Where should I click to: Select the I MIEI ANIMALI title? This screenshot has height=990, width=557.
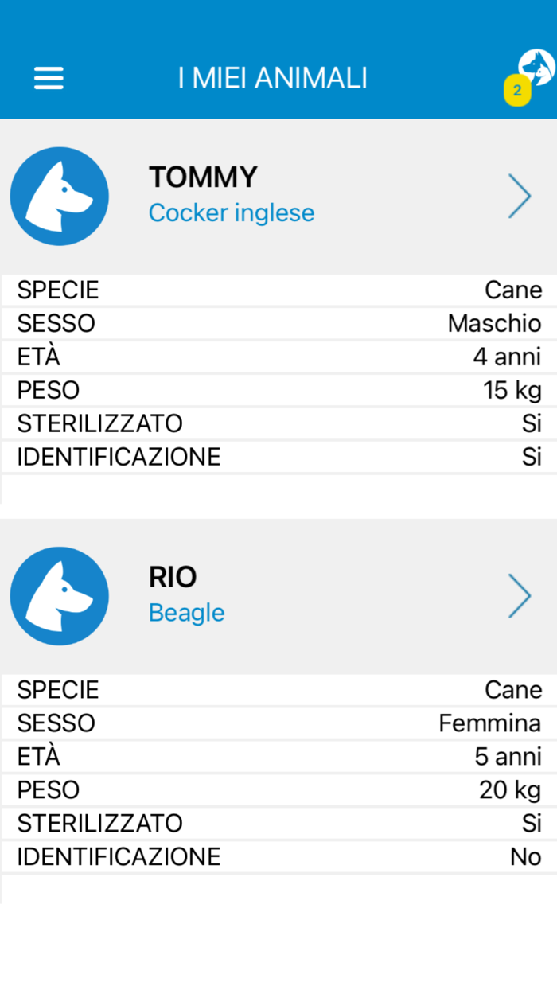point(274,76)
